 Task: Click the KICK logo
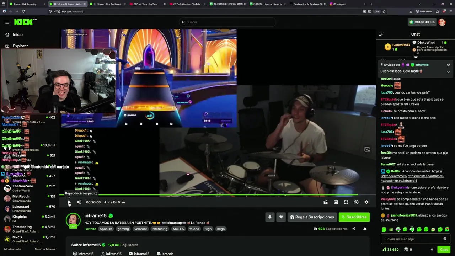25,22
